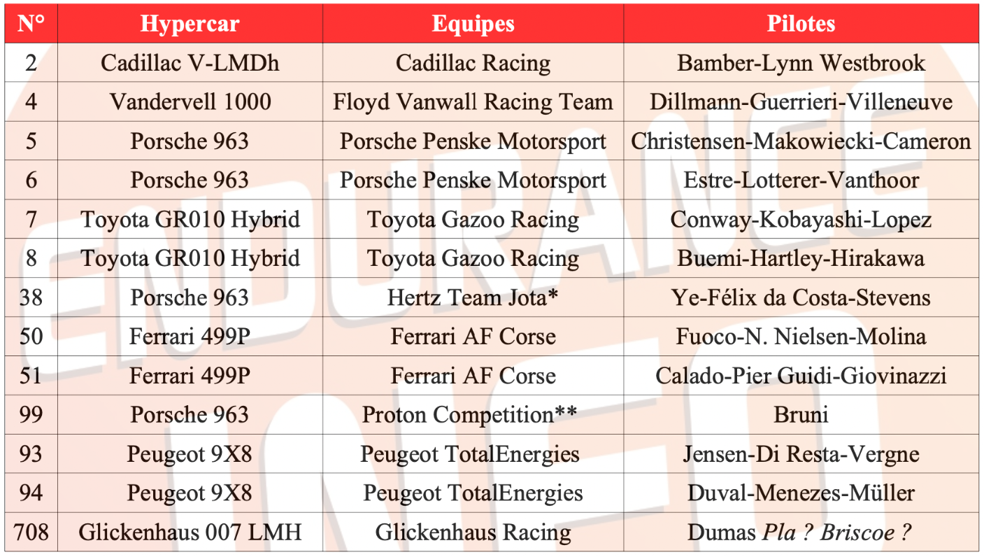Viewport: 984px width, 557px height.
Task: Click the Fuoco-N. Nielsen-Molina cell
Action: coord(801,337)
